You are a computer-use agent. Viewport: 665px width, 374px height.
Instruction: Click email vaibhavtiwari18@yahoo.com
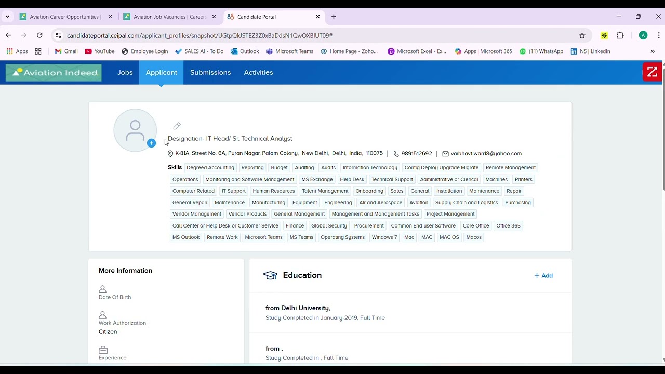(486, 154)
